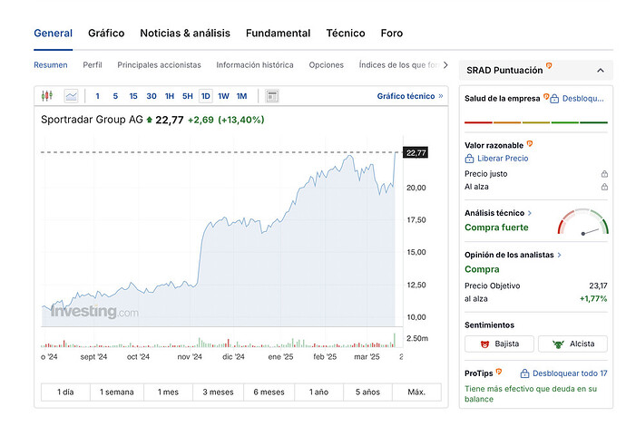626x426 pixels.
Task: Click the bear icon in Bajista button
Action: (x=484, y=344)
